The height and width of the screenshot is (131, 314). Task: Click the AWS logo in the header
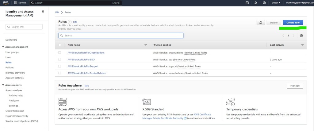point(6,3)
